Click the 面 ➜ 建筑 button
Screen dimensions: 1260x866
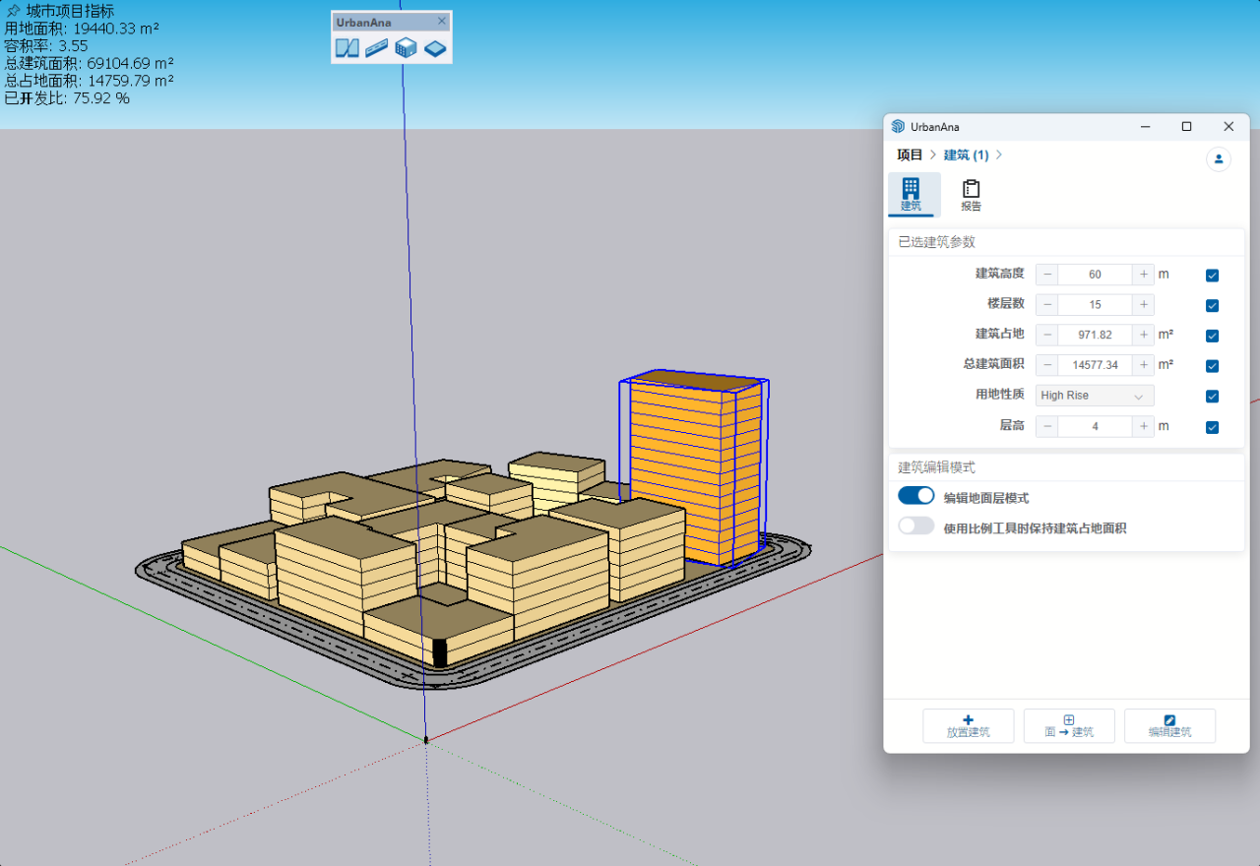click(1069, 726)
